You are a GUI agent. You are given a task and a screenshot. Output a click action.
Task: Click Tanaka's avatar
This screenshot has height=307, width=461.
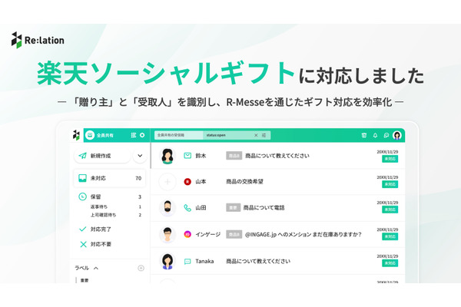click(167, 261)
